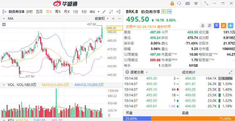
Task: Collapse left panel via arrow icon
Action: pyautogui.click(x=4, y=12)
